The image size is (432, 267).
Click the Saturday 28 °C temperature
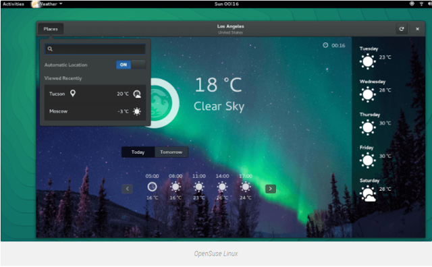[x=385, y=189]
